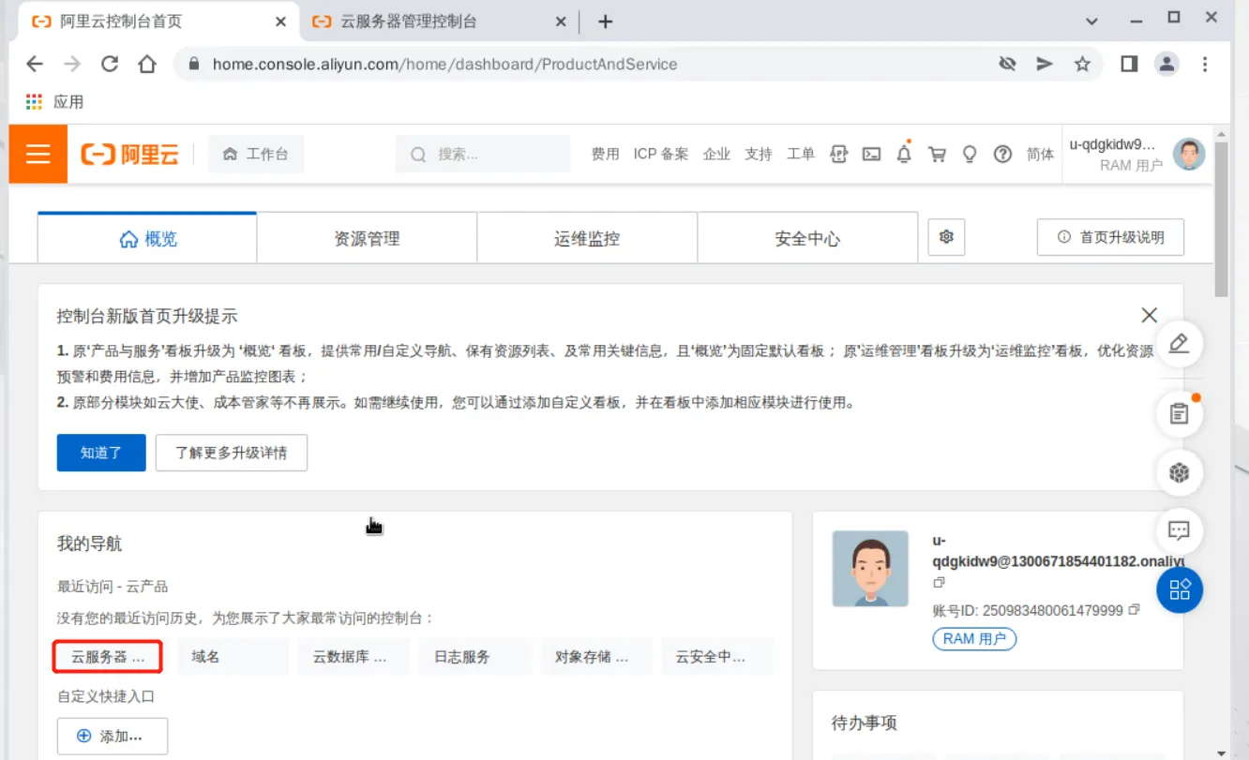Open a new browser tab
Screen dimensions: 1249x760
click(x=605, y=21)
